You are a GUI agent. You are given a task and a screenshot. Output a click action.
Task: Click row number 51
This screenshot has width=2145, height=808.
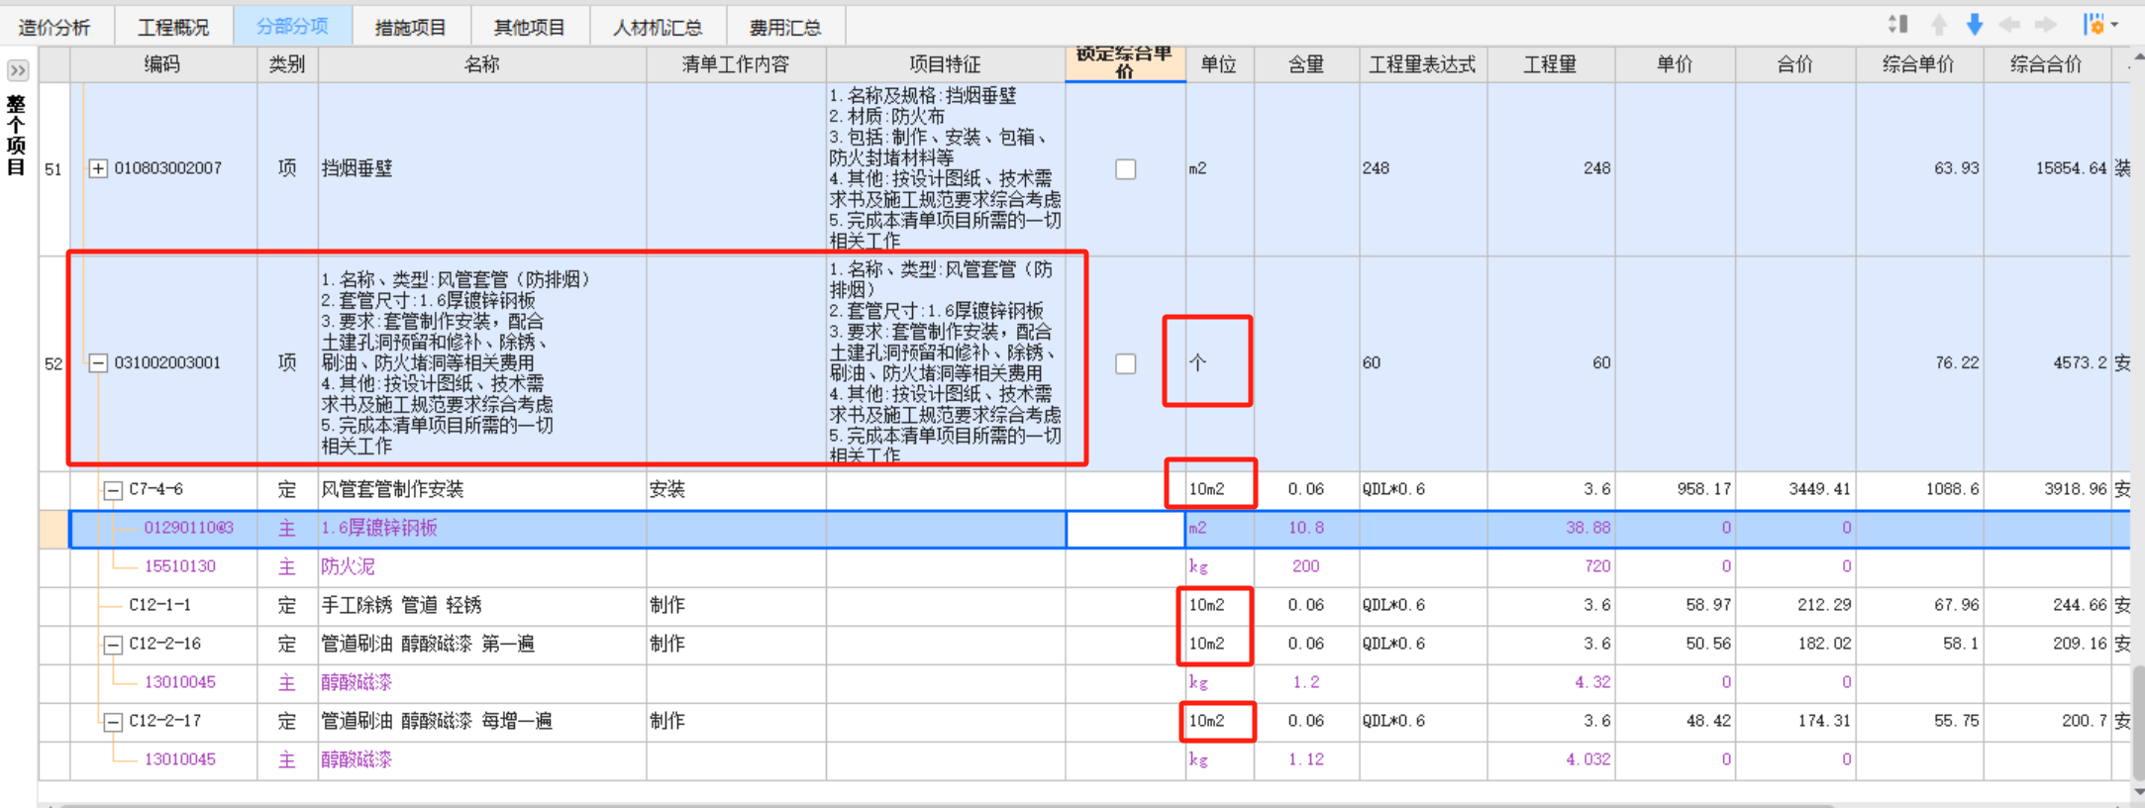(x=53, y=169)
